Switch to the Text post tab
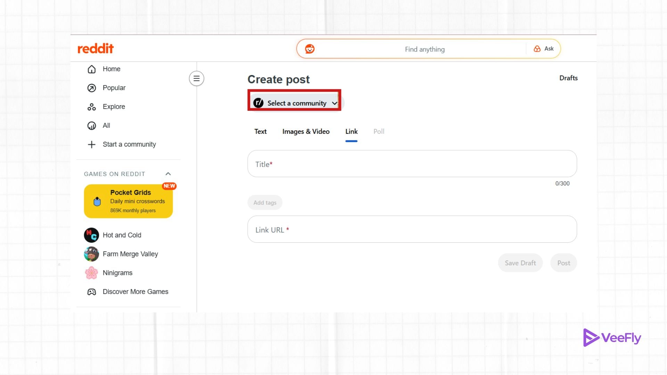 (x=260, y=132)
